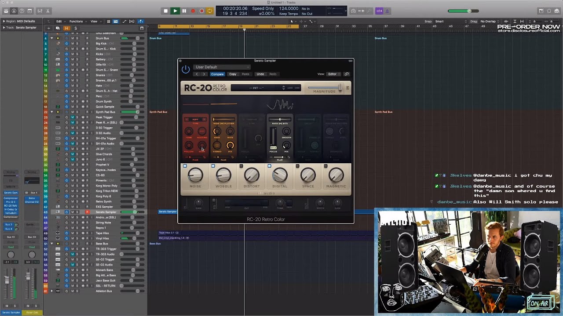The height and width of the screenshot is (316, 563).
Task: Open the Notepad button at top right
Action: pyautogui.click(x=541, y=11)
